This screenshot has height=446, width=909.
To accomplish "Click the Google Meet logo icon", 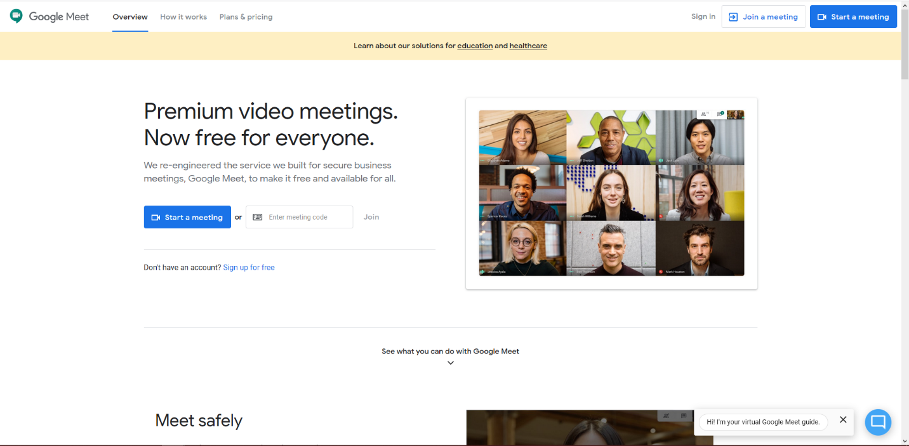I will pos(17,16).
